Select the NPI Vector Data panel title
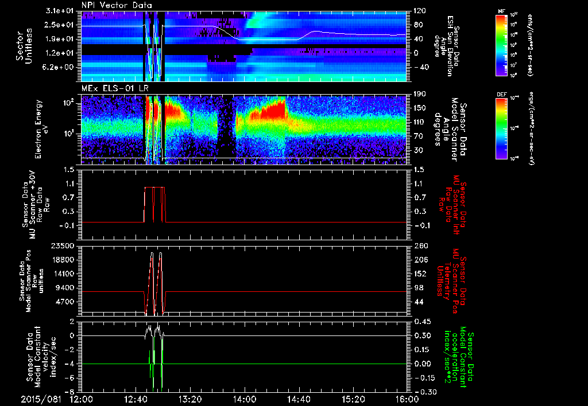 pyautogui.click(x=117, y=5)
